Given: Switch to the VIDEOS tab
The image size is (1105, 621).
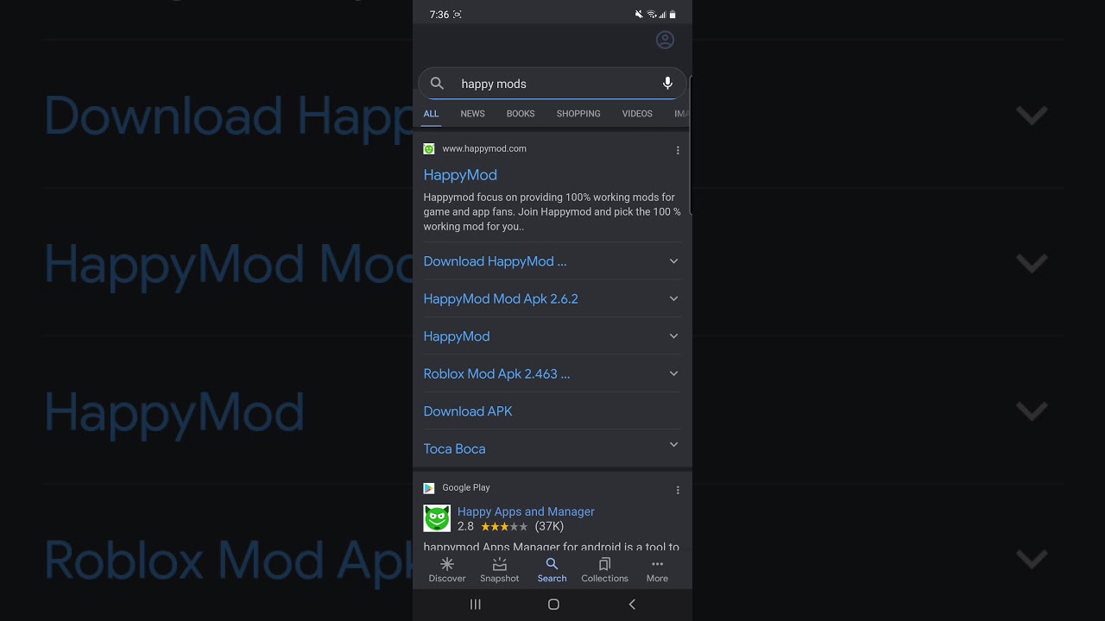Looking at the screenshot, I should tap(637, 114).
